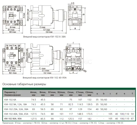Viewport: 137px width, 125px height.
Task: Select the 'КМ-102 9А, 12А, 18А' row
Action: pos(69,104)
